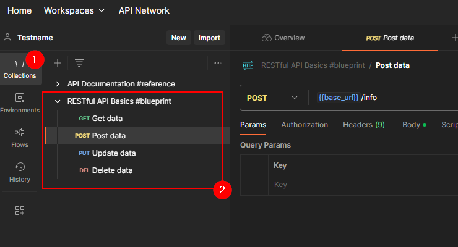This screenshot has height=247, width=458.
Task: Click the New button
Action: pos(178,38)
